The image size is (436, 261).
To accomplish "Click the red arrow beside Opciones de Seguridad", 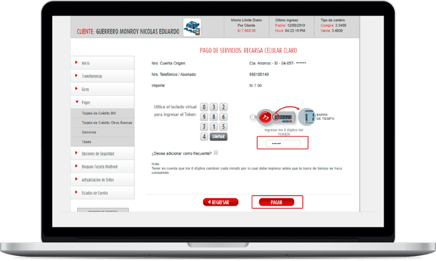I will point(76,153).
